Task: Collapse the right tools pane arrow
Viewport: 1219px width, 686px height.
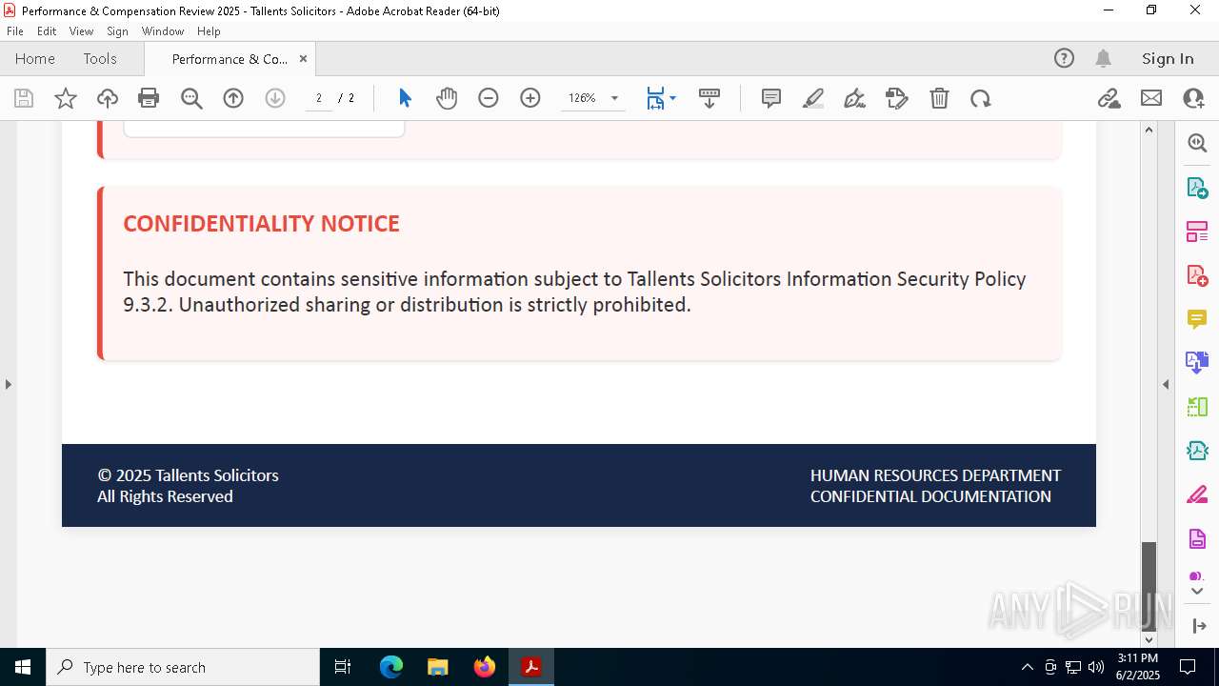Action: pos(1197,626)
